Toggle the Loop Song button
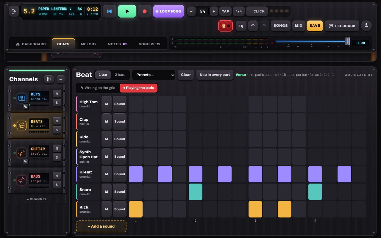The width and height of the screenshot is (381, 238). 168,11
